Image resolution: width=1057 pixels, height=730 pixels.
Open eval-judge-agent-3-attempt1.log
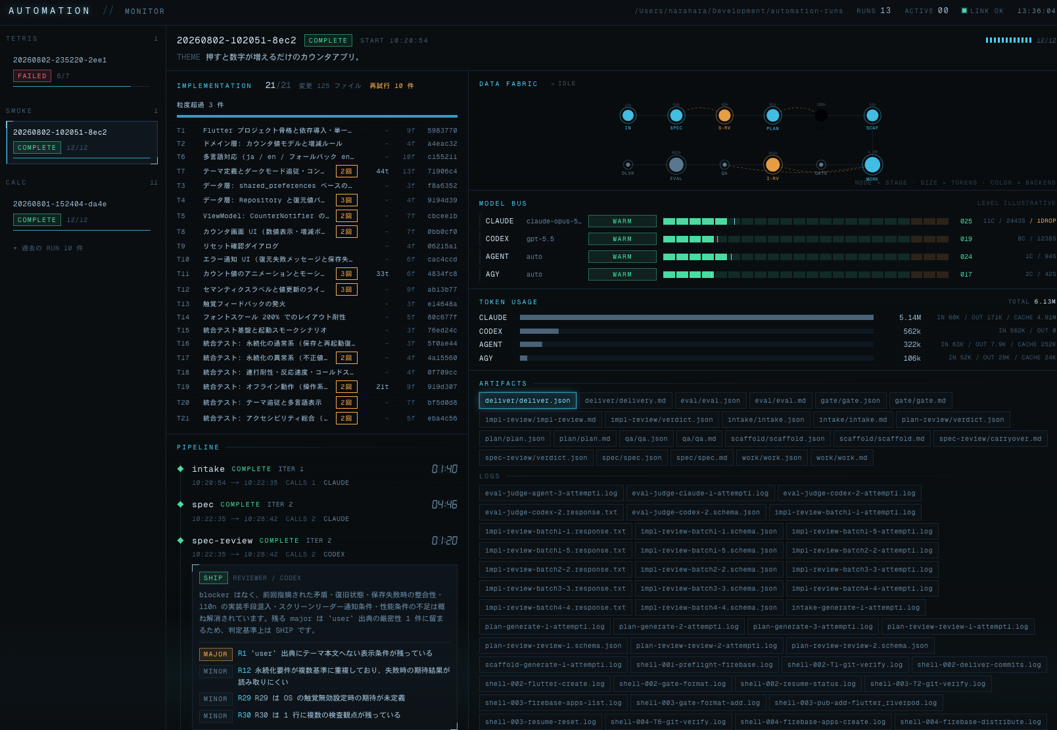(552, 493)
